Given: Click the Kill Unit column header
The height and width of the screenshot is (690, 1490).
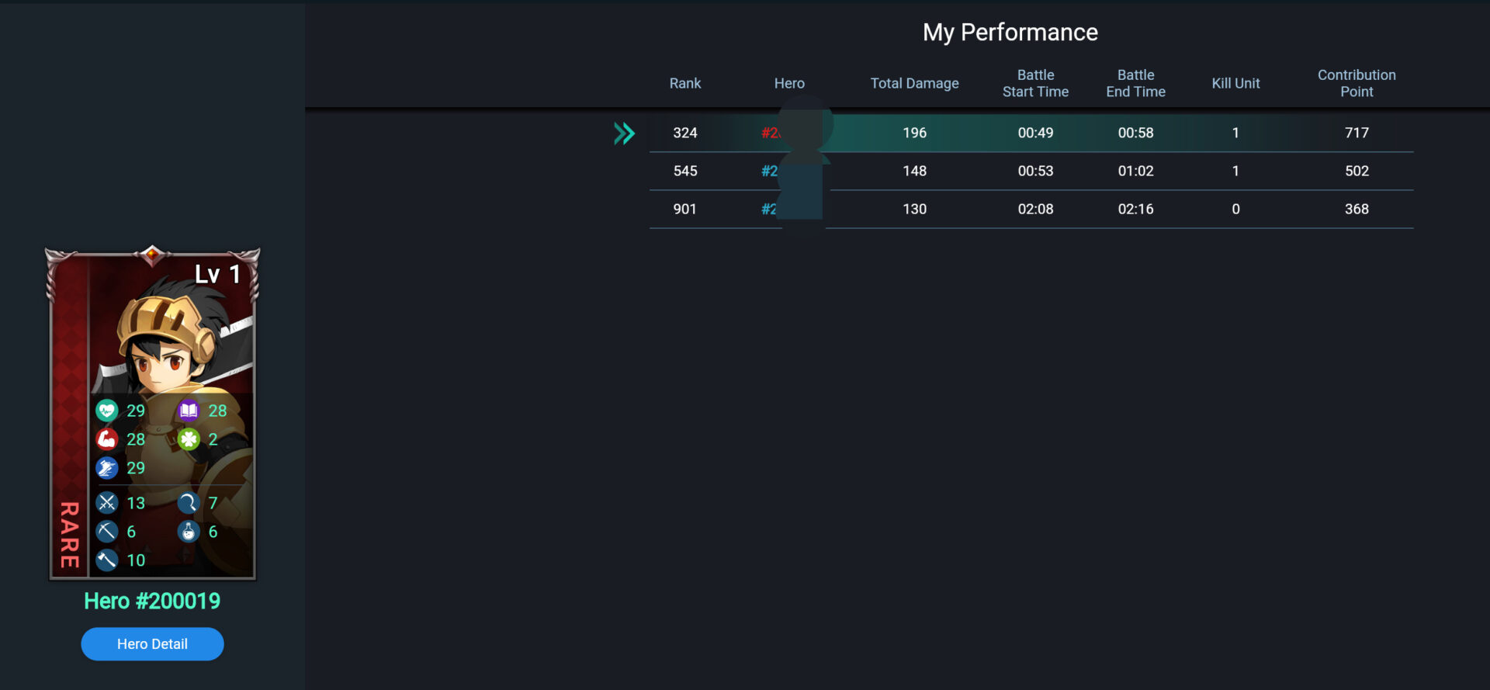Looking at the screenshot, I should click(1235, 83).
